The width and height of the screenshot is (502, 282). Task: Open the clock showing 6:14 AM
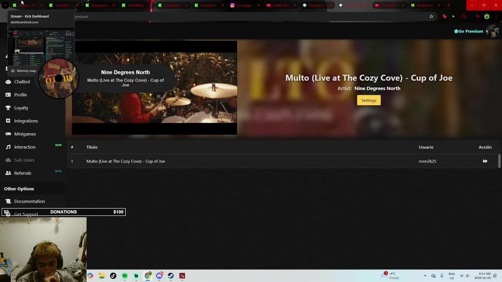tap(482, 276)
